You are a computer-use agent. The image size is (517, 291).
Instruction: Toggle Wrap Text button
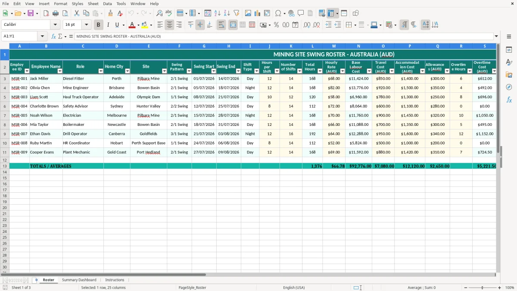tap(221, 25)
